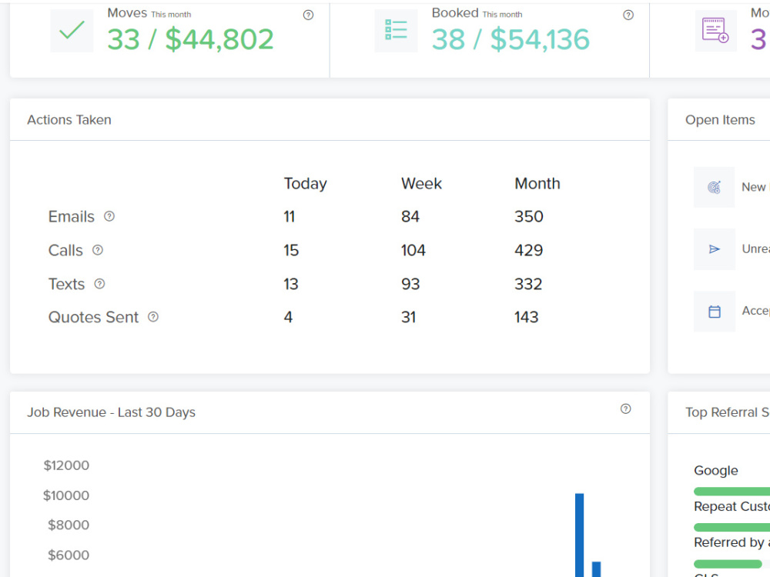Open help for Moves this month
Image resolution: width=770 pixels, height=577 pixels.
308,15
